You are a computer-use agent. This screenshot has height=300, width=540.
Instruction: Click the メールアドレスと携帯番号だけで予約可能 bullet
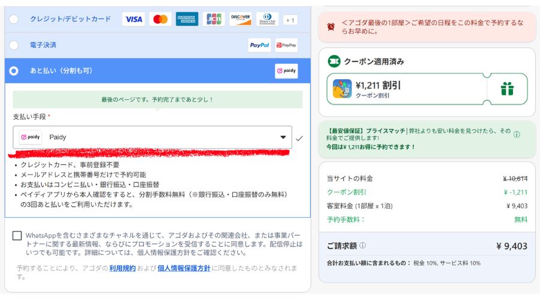point(83,175)
